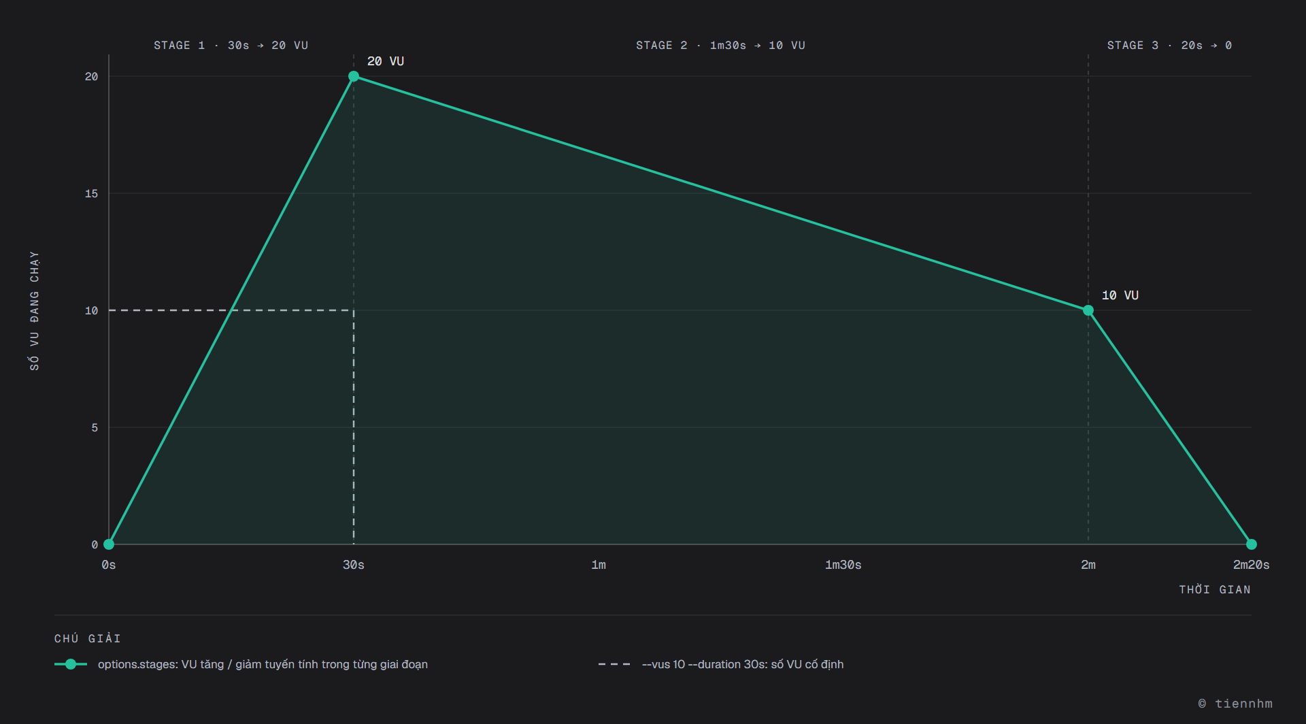
Task: Select the Stage 1 header label
Action: pos(231,46)
